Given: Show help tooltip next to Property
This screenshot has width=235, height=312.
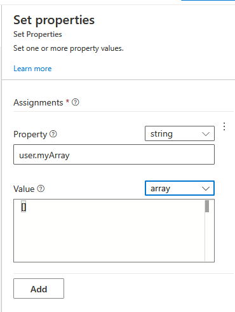Looking at the screenshot, I should point(53,134).
